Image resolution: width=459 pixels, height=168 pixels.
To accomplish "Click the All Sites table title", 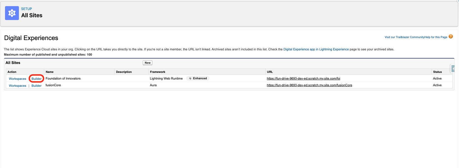I will coord(13,63).
